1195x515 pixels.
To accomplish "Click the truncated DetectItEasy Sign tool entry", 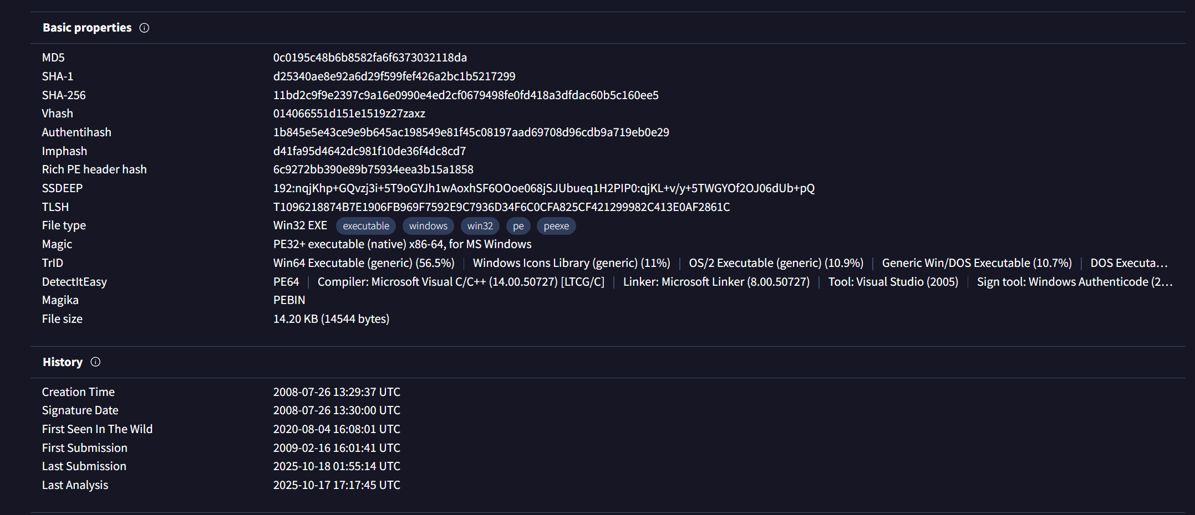I will pos(1075,282).
